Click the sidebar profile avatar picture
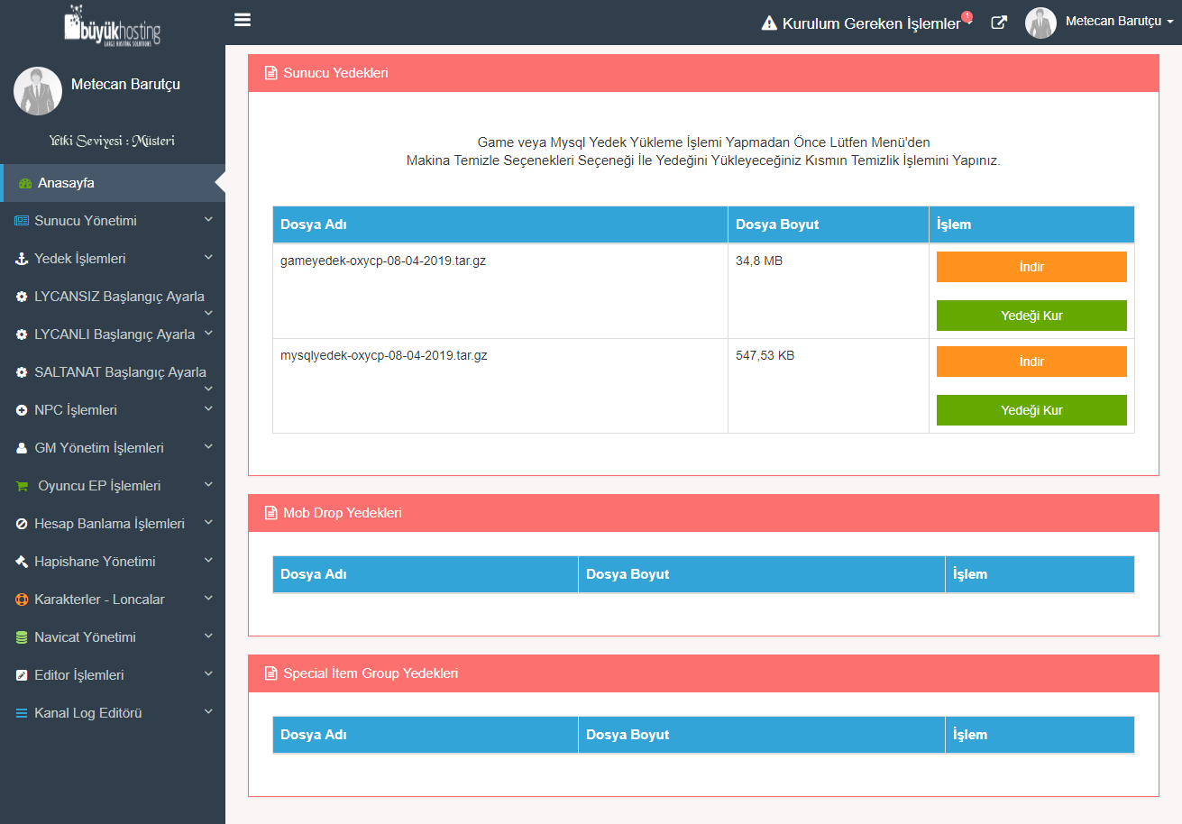This screenshot has height=824, width=1182. point(38,91)
